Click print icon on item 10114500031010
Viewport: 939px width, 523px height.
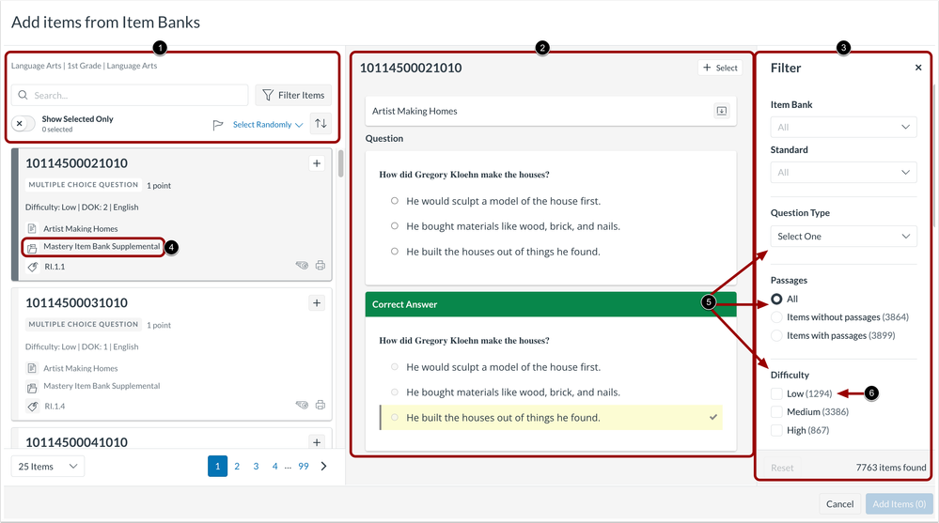coord(321,405)
